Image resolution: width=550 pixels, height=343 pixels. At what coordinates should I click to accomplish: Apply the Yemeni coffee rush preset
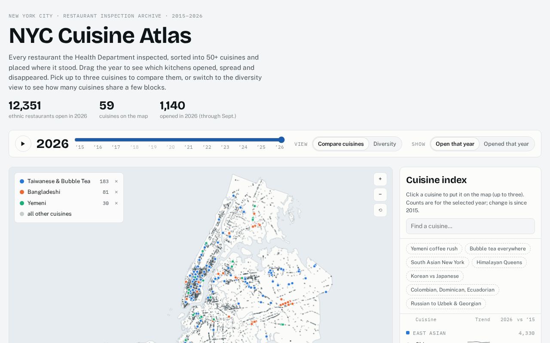tap(434, 249)
